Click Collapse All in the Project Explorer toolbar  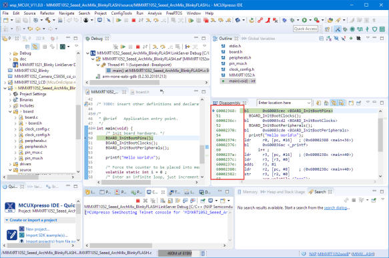pos(27,47)
